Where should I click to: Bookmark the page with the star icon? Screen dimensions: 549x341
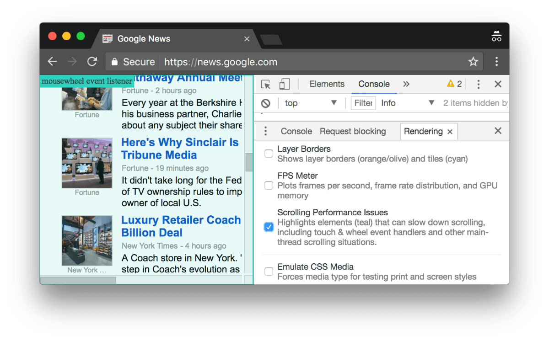(473, 61)
